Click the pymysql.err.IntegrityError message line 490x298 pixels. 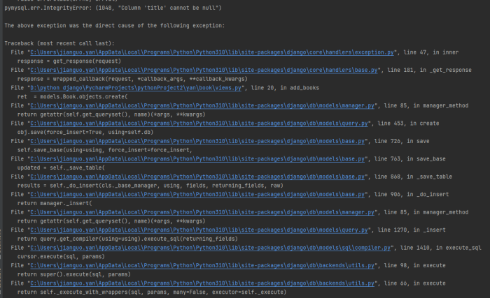coord(113,8)
